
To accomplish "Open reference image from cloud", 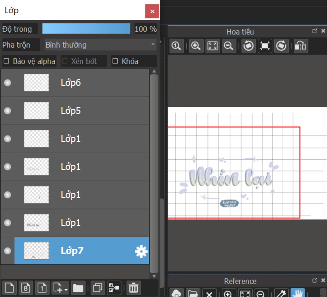I will [x=176, y=293].
